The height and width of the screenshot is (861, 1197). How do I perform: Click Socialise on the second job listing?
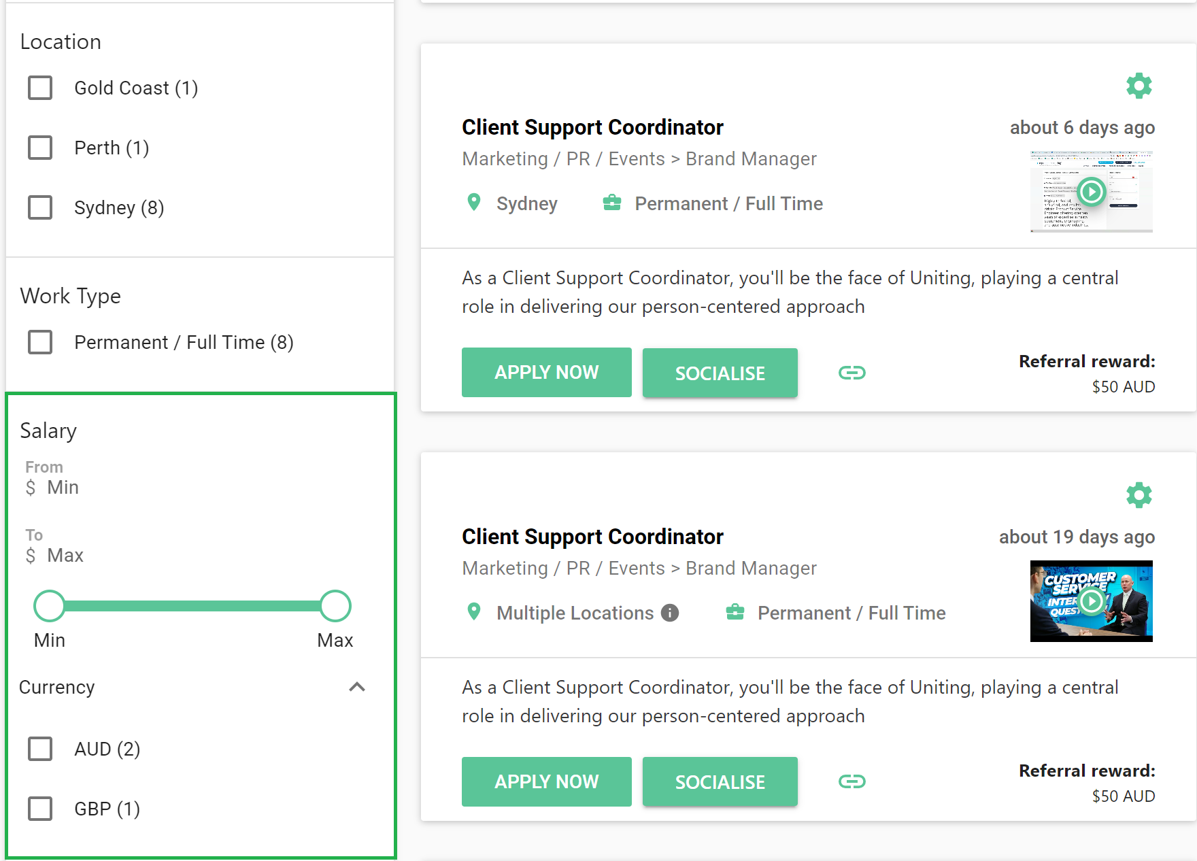[x=720, y=781]
